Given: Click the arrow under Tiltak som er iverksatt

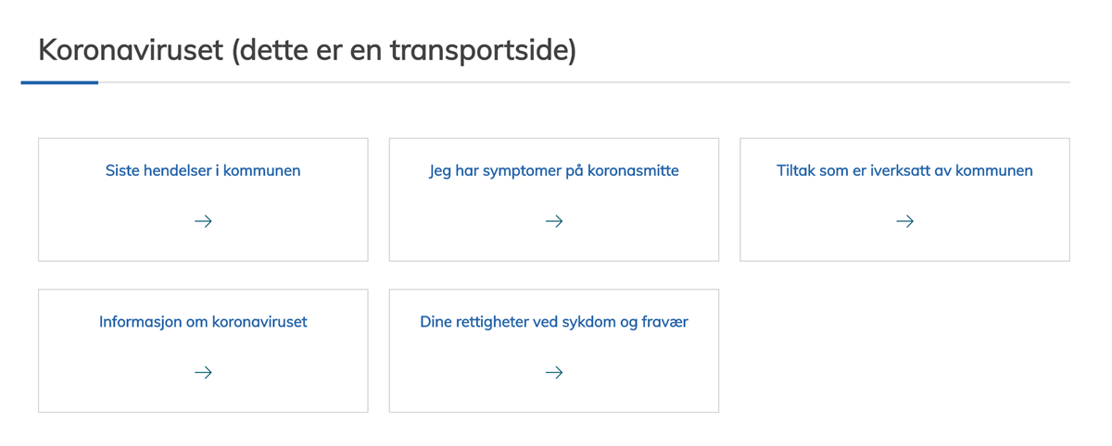Looking at the screenshot, I should [904, 221].
